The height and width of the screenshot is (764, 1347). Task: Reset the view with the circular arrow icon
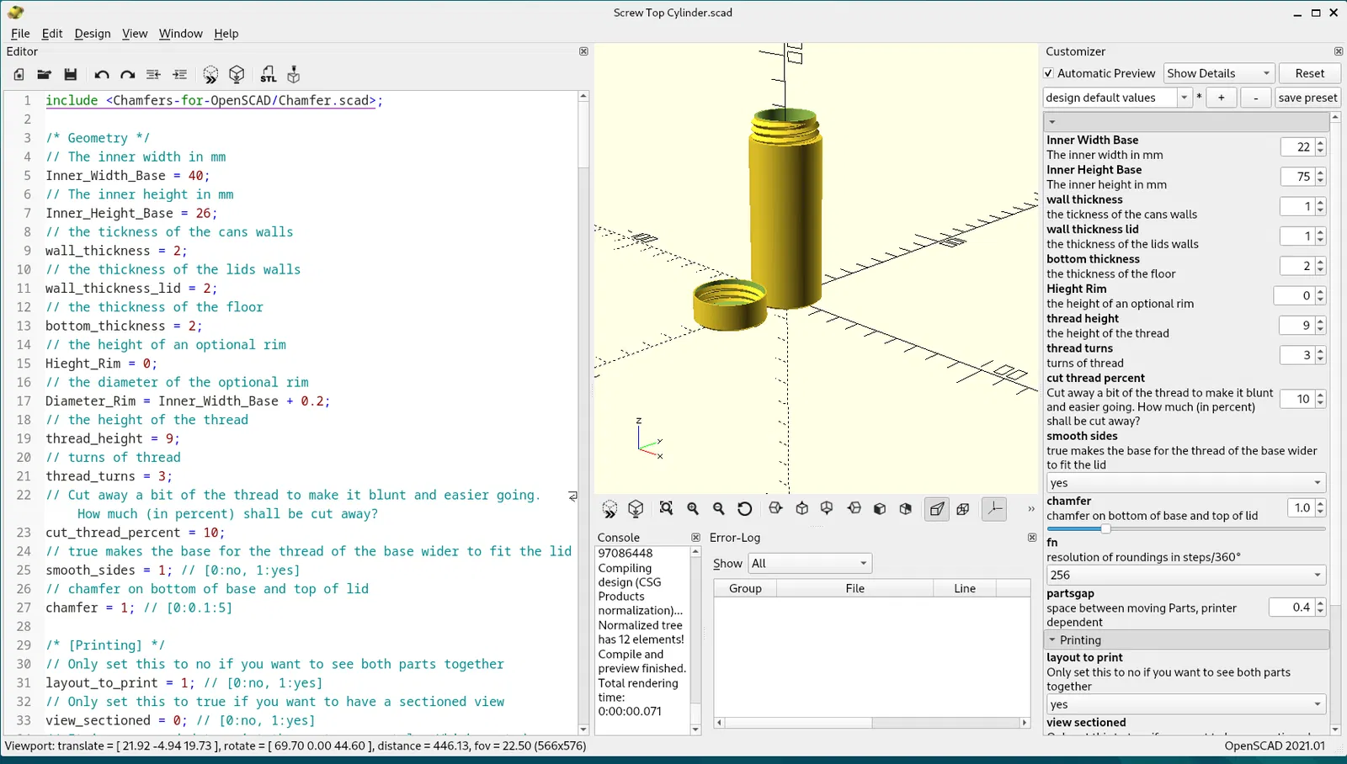[744, 508]
